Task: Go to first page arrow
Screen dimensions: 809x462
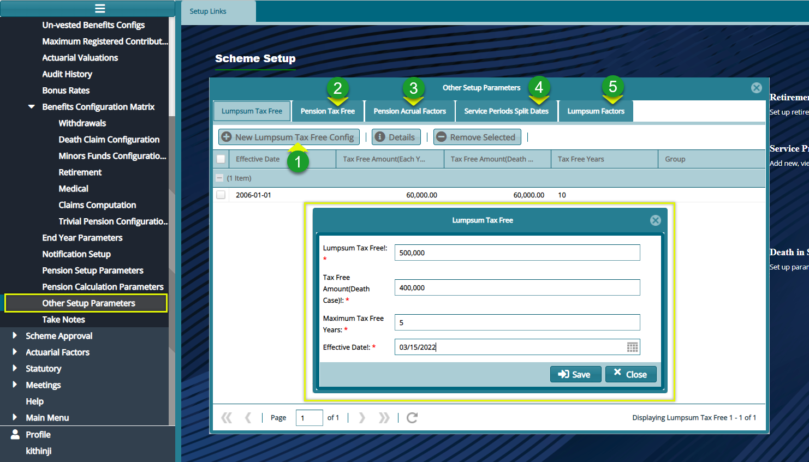Action: [x=227, y=418]
